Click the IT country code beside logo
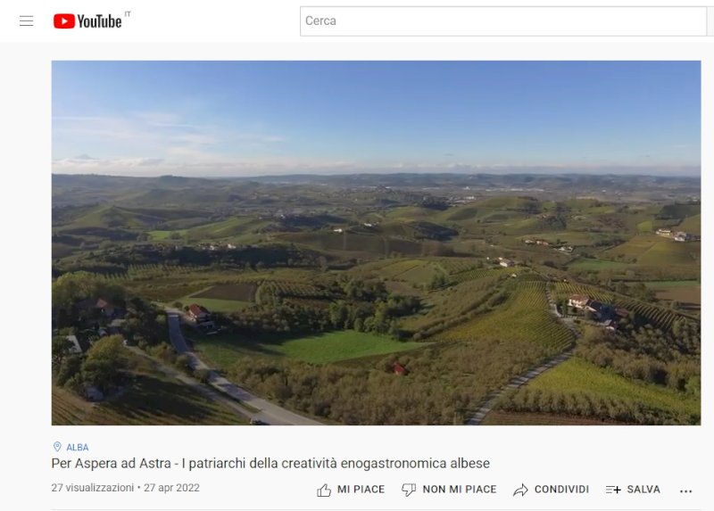 [x=128, y=14]
